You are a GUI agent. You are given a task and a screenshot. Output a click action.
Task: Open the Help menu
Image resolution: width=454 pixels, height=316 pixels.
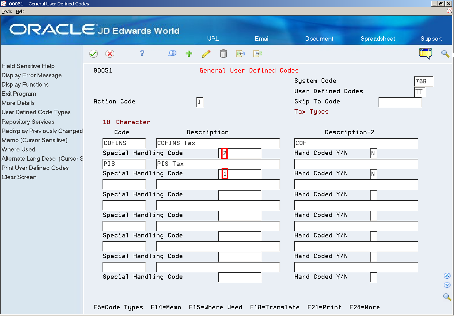click(x=20, y=11)
